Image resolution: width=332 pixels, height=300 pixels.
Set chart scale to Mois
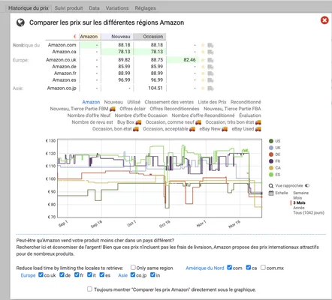tap(297, 198)
